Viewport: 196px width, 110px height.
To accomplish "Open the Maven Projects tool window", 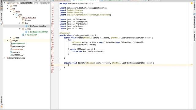I will click(x=194, y=20).
